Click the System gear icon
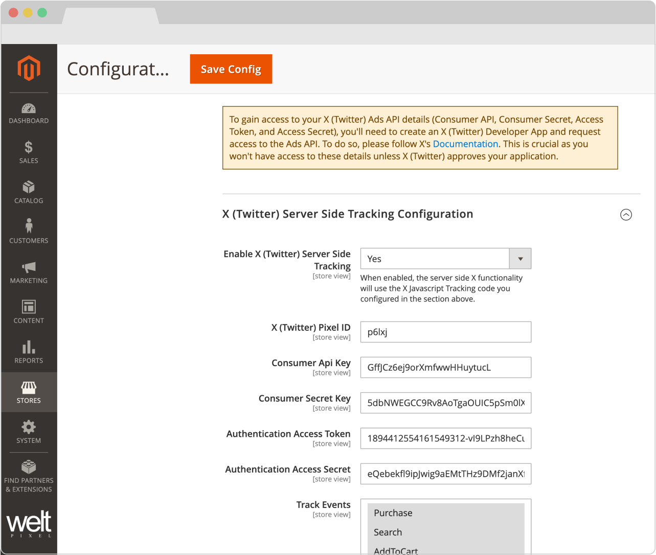The height and width of the screenshot is (555, 656). pyautogui.click(x=29, y=432)
